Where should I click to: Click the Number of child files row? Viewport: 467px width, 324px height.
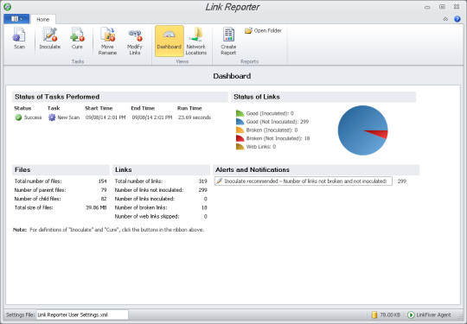click(x=61, y=199)
